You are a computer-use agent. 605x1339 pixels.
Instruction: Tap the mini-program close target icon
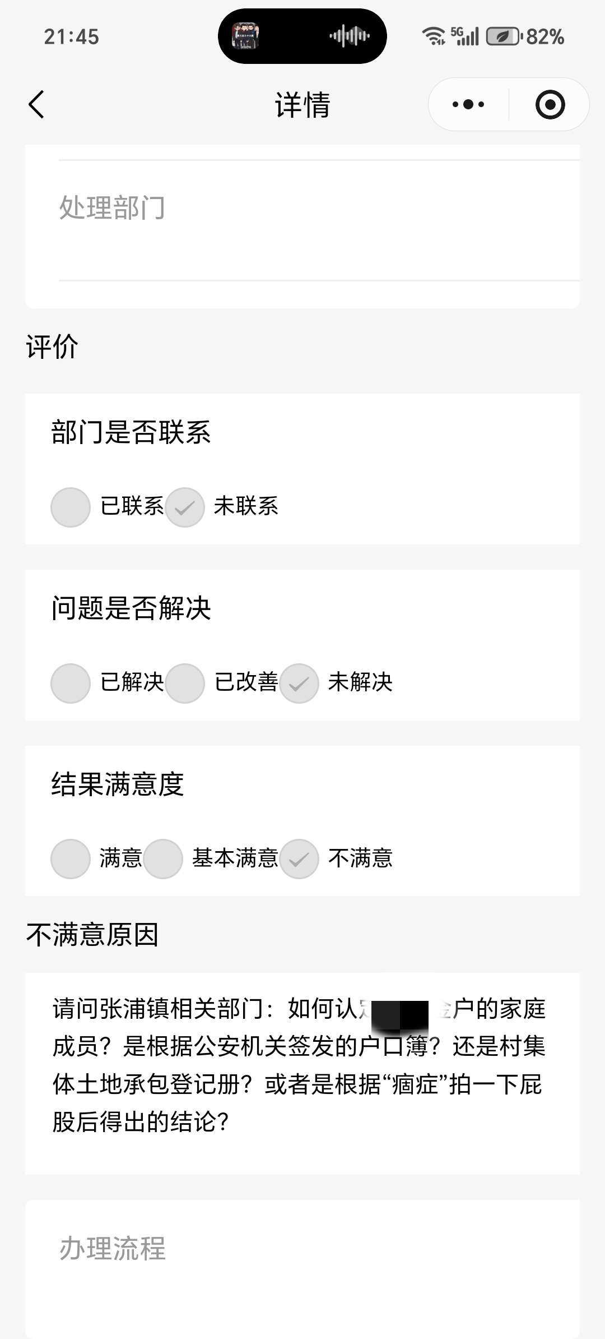(x=550, y=104)
